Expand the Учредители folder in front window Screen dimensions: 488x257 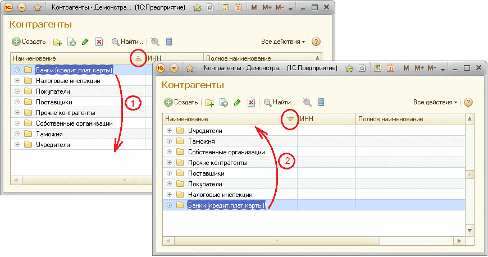click(x=169, y=131)
